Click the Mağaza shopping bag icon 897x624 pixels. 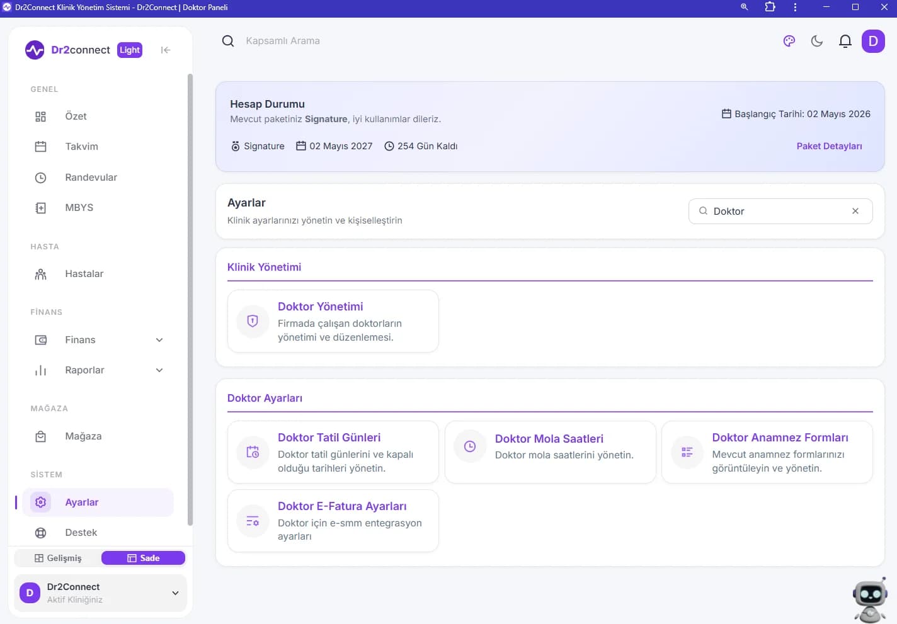click(40, 436)
